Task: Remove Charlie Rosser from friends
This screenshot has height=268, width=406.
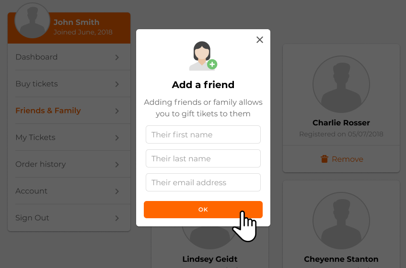Action: tap(342, 159)
